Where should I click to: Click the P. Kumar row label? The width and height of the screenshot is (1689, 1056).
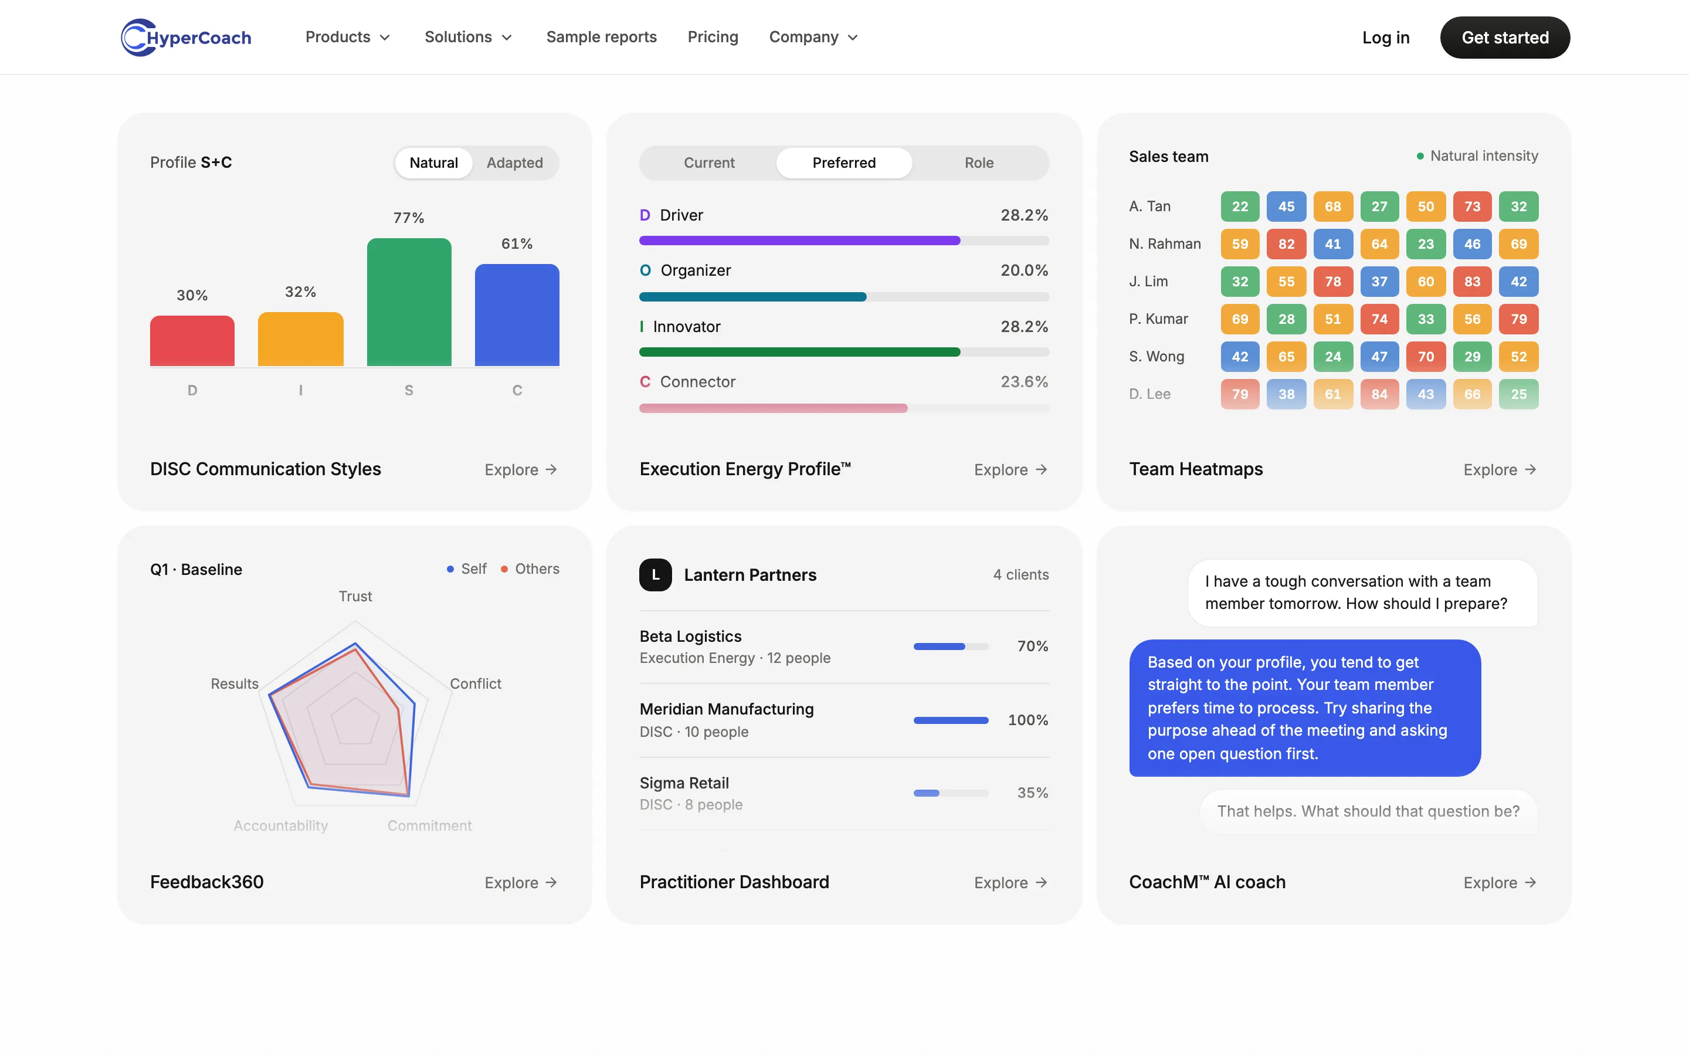click(1158, 319)
